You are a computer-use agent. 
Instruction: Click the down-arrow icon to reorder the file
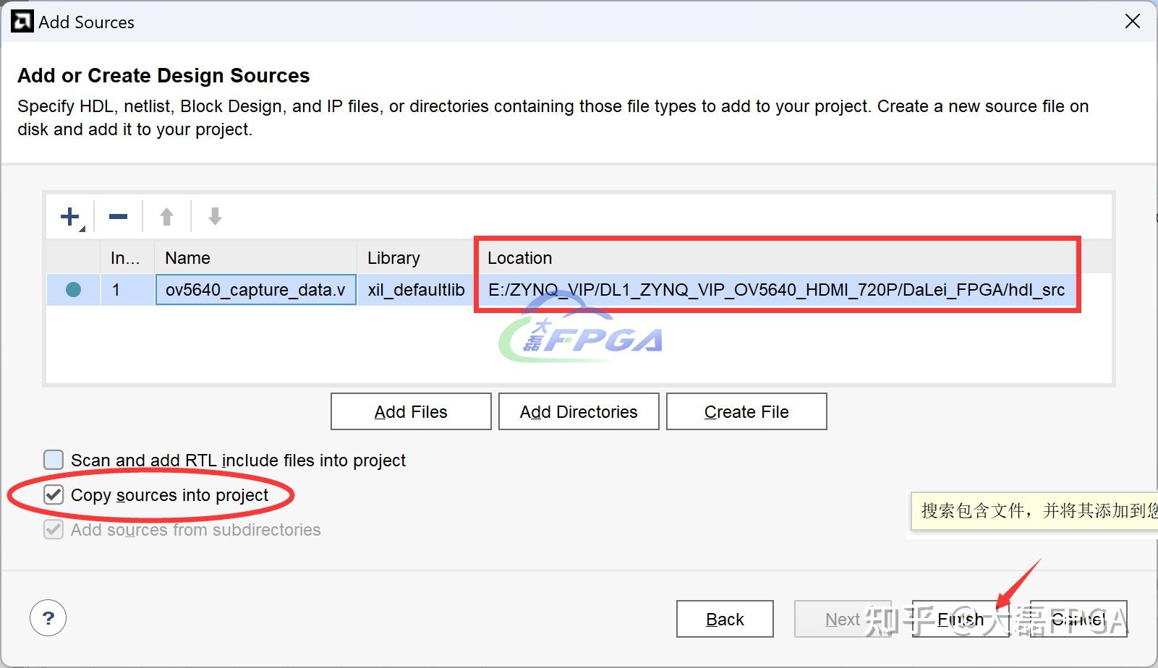click(214, 215)
